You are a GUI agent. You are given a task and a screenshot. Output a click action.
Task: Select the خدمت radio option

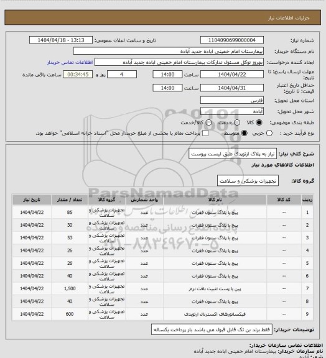pyautogui.click(x=237, y=122)
